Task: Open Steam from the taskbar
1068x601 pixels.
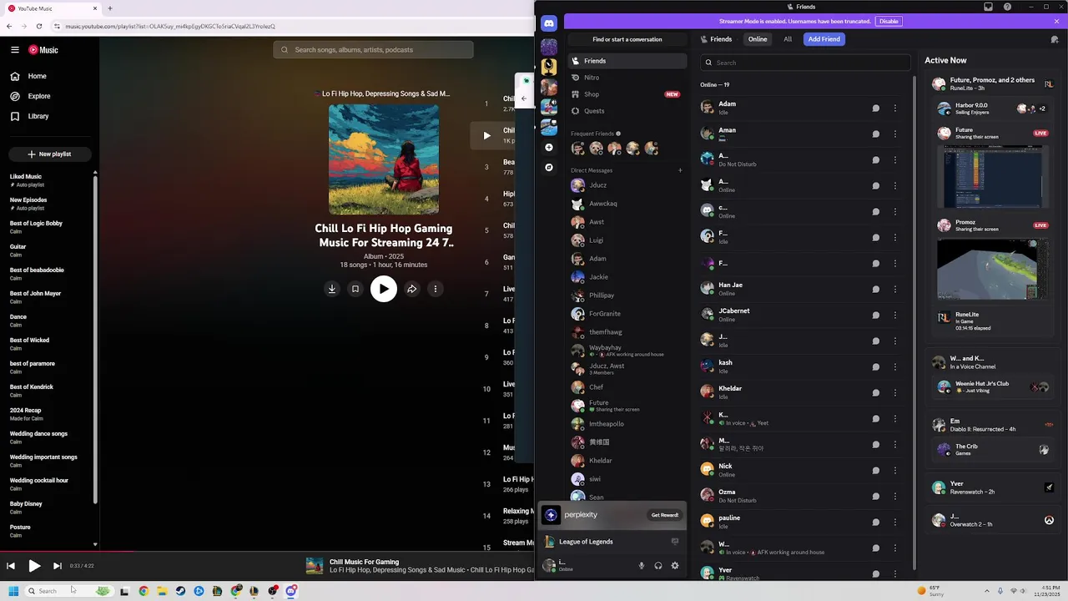Action: click(x=180, y=591)
